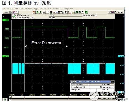Toggle the bottom-right eye visibility icon
The width and height of the screenshot is (130, 103).
tap(122, 99)
